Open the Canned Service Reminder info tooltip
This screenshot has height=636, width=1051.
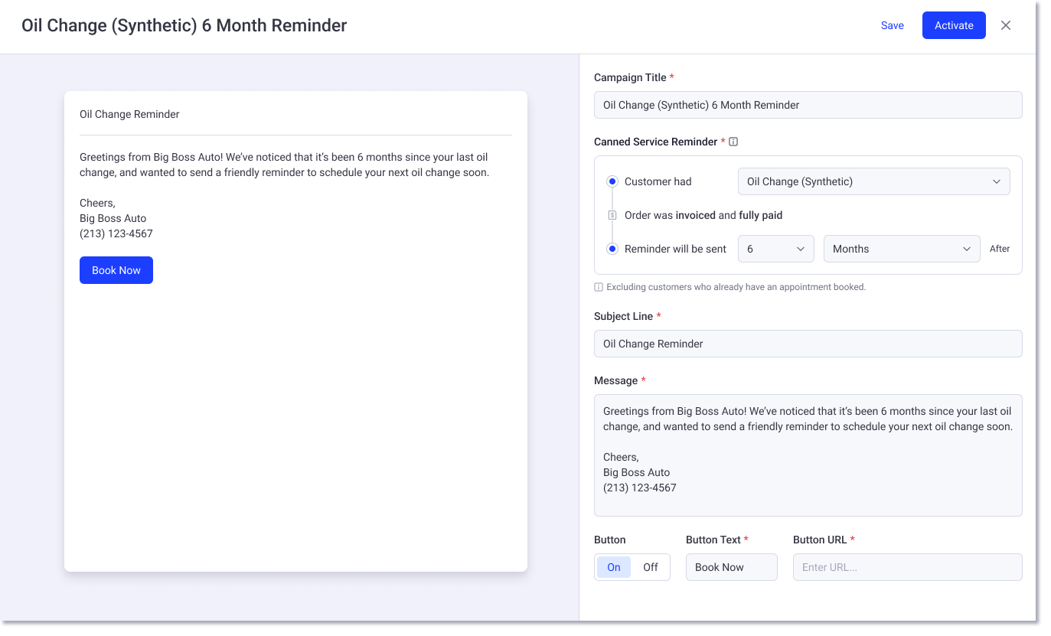pos(733,142)
